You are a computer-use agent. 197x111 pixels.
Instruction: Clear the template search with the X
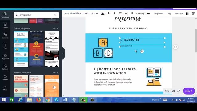point(55,15)
